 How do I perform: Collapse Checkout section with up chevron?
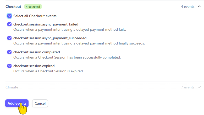(x=199, y=7)
